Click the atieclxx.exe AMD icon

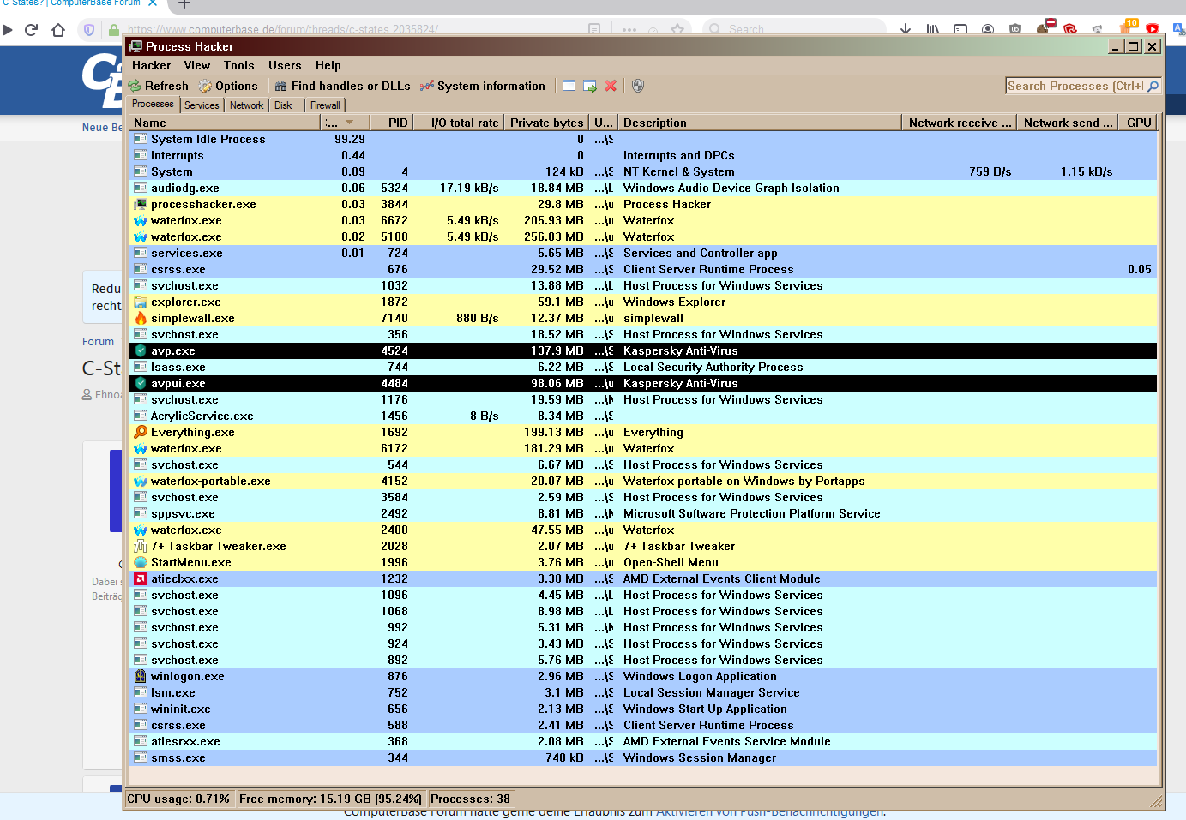(141, 578)
